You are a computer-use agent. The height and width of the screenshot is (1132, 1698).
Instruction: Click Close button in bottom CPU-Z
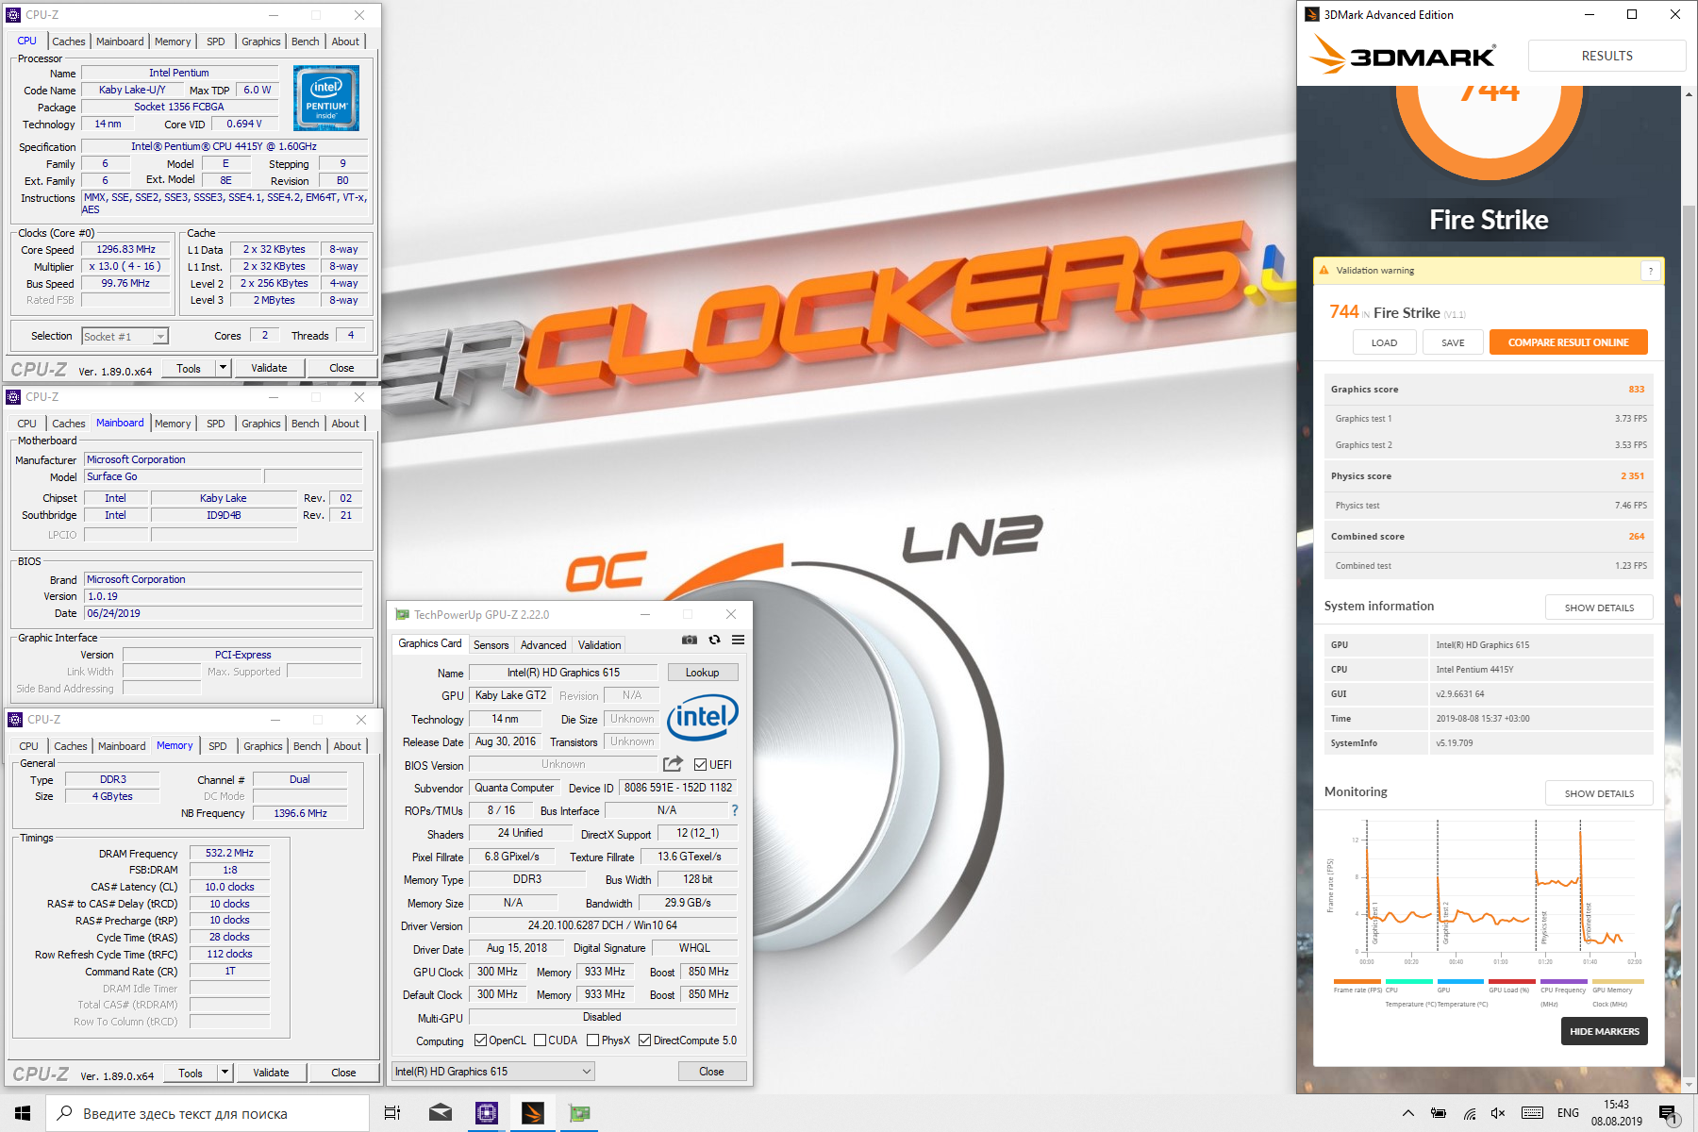coord(343,1073)
